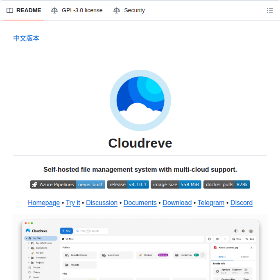This screenshot has width=280, height=280.
Task: Click the Cloudreve heading text
Action: 140,143
